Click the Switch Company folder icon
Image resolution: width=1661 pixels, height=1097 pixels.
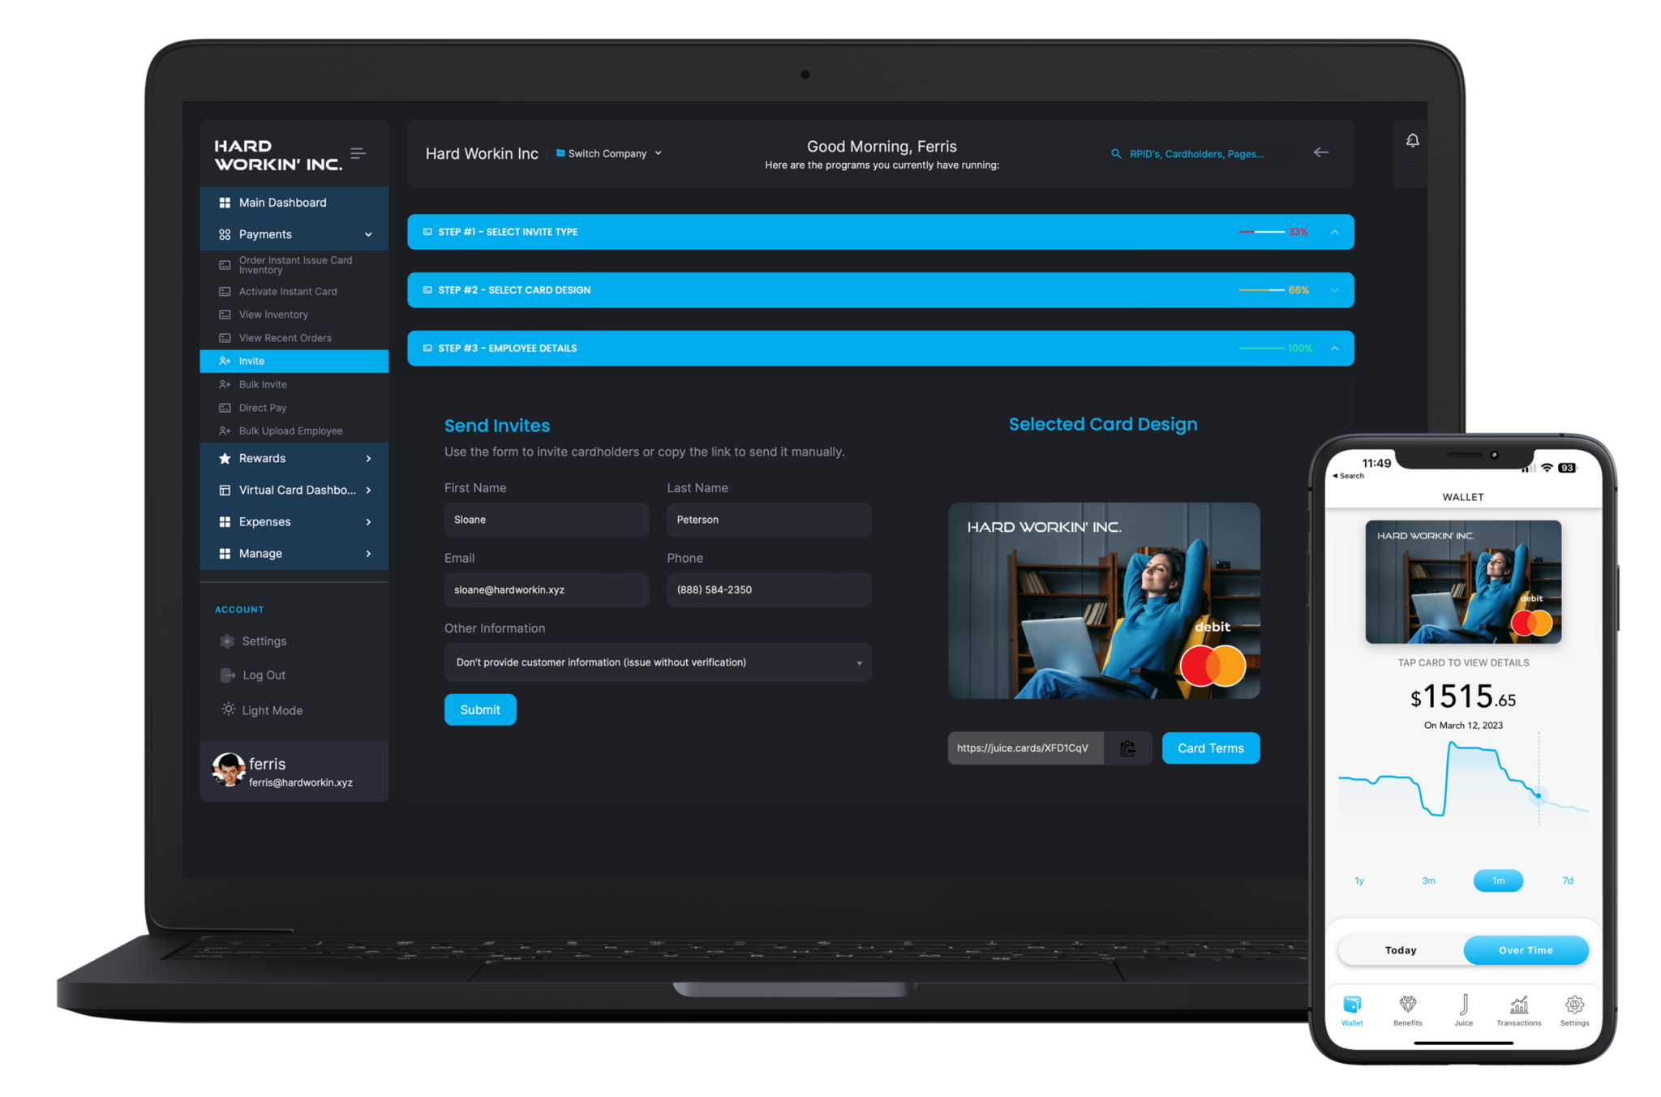(x=560, y=152)
